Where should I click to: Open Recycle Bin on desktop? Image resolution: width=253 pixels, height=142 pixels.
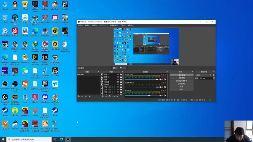[5, 19]
